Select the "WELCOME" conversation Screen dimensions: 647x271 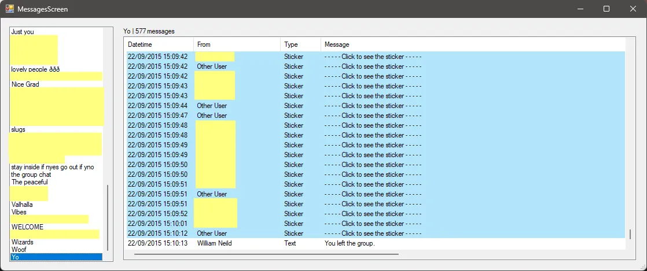[27, 227]
